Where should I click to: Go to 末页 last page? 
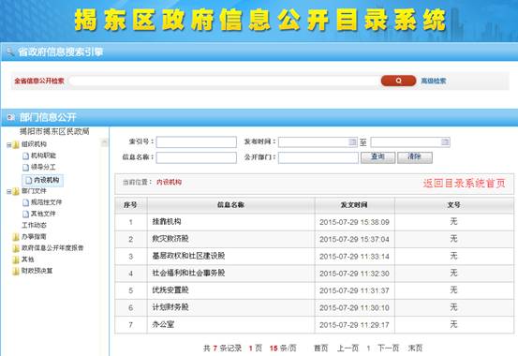point(415,349)
